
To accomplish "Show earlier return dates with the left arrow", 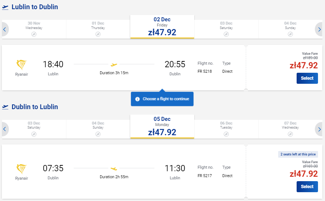I will coord(5,129).
